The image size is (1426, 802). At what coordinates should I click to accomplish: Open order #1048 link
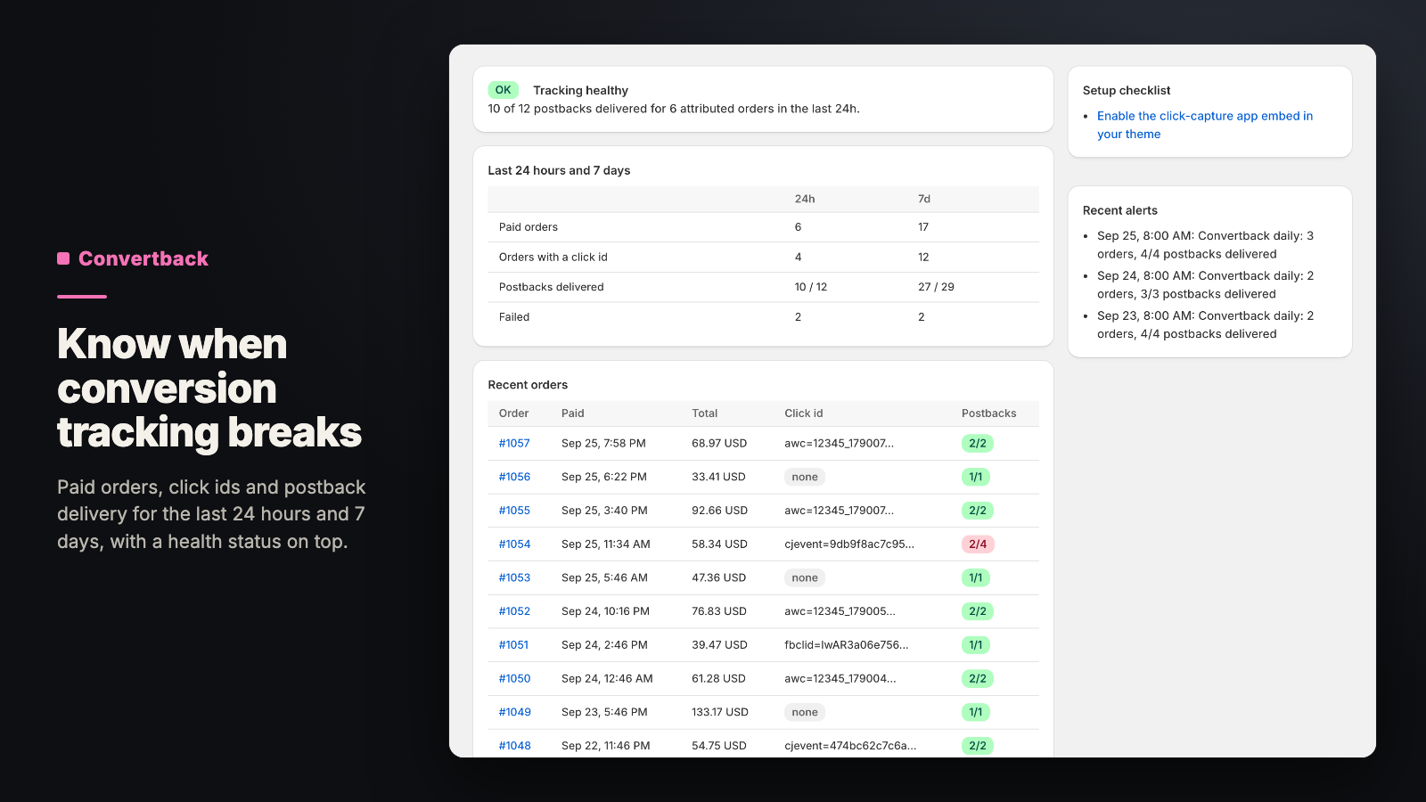[514, 746]
